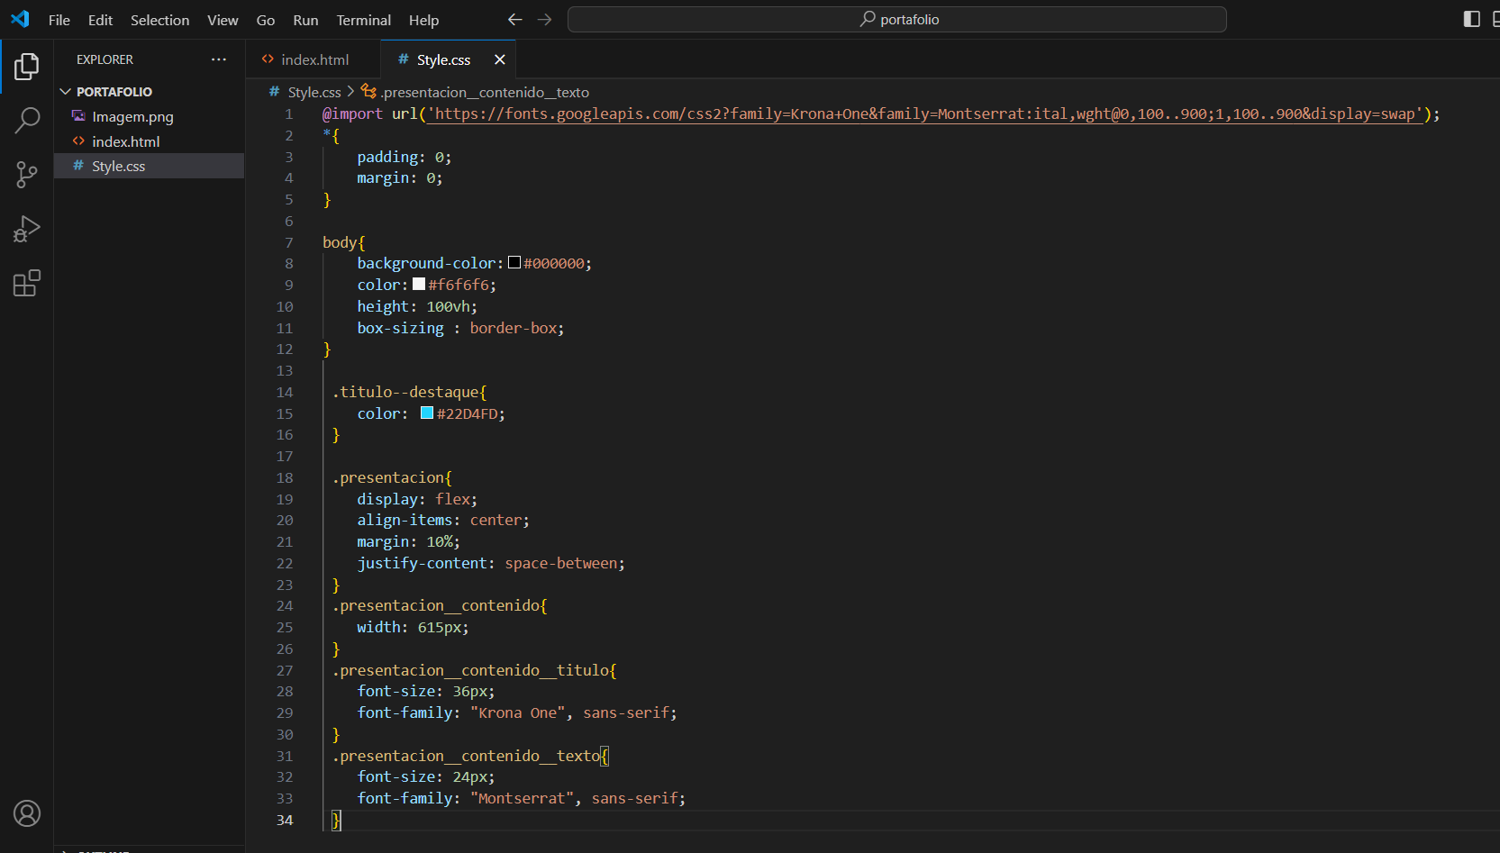The height and width of the screenshot is (853, 1500).
Task: Open color picker for #000000 swatch
Action: click(x=514, y=262)
